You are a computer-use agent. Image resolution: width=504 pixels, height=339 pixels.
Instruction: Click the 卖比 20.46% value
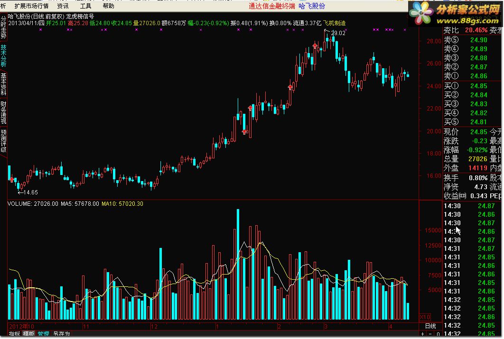click(476, 30)
